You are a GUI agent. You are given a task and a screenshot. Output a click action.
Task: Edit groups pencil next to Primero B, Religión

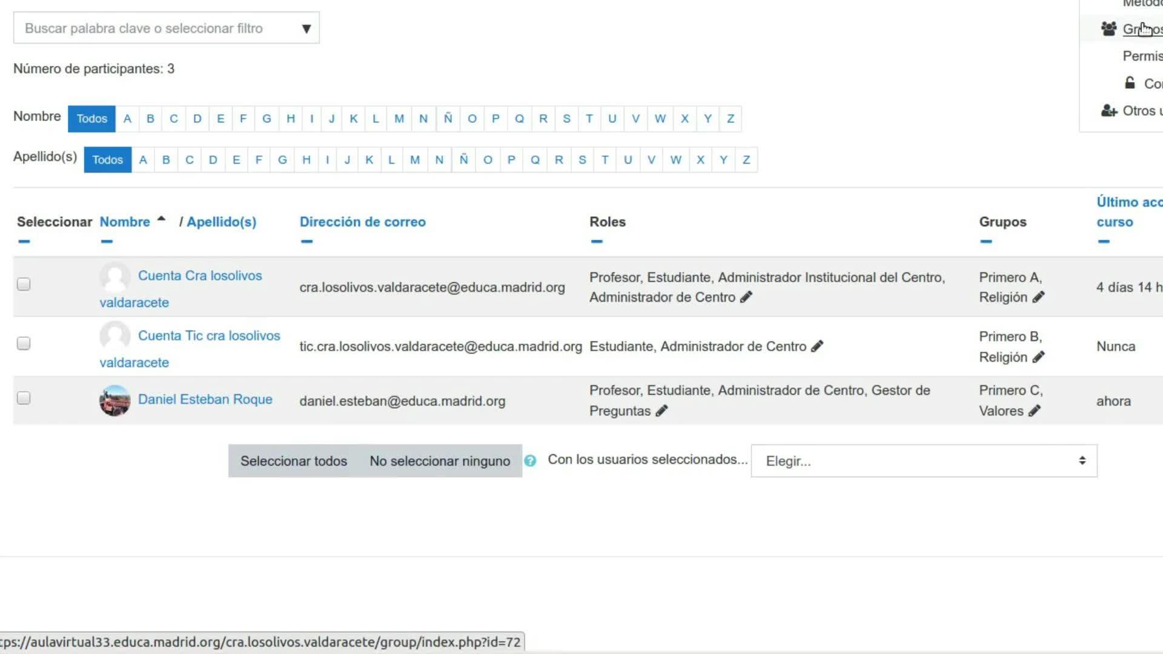[1038, 357]
